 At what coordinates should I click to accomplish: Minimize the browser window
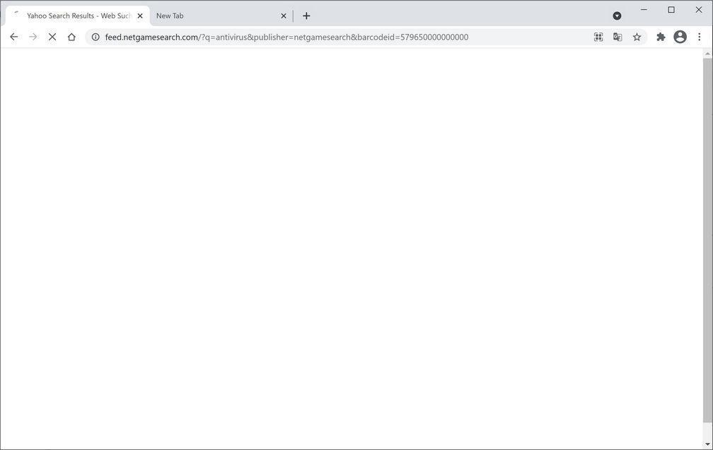click(644, 9)
